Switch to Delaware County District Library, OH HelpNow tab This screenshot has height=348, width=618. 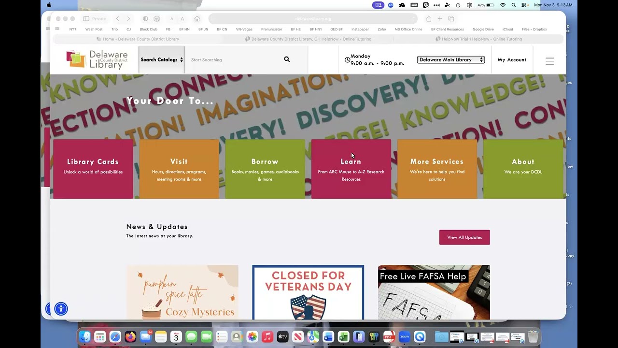coord(308,39)
